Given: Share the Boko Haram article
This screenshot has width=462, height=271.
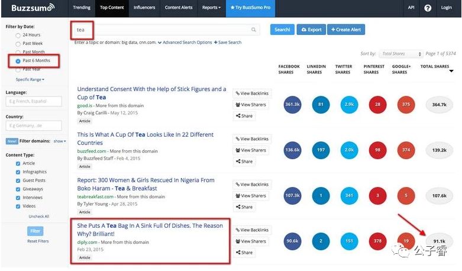Looking at the screenshot, I should point(244,207).
